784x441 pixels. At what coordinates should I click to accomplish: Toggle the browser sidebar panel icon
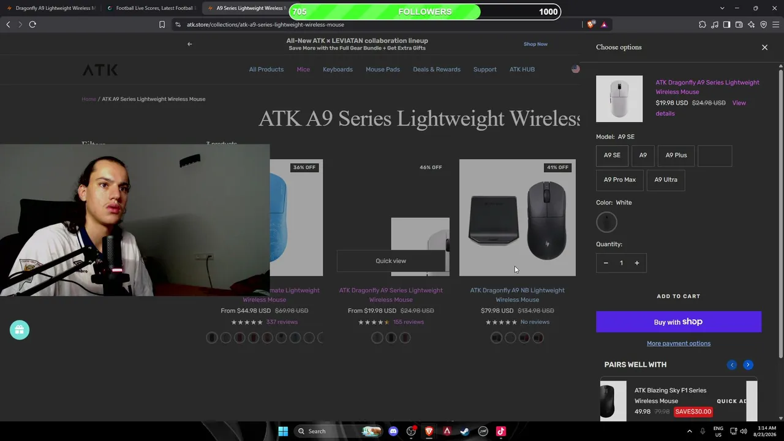(726, 24)
